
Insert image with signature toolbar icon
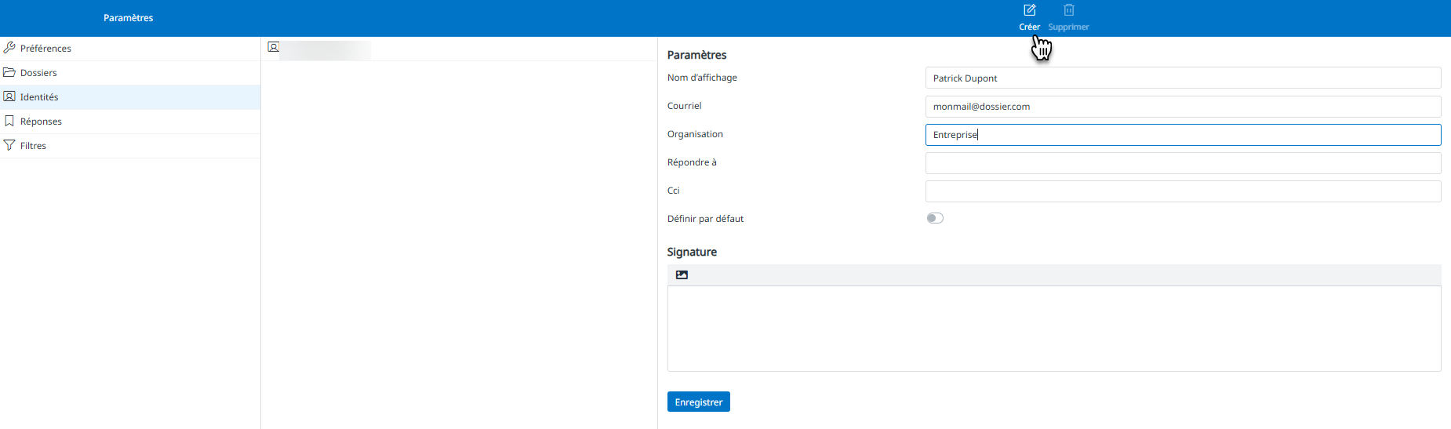(x=682, y=275)
